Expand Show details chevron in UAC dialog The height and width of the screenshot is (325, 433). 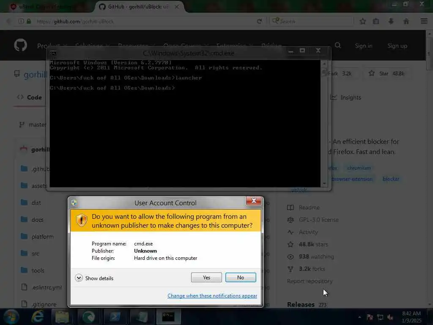pos(79,278)
